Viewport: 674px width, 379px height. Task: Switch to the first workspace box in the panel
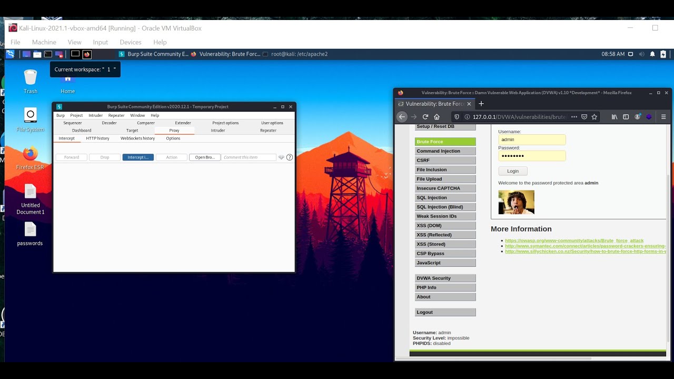75,54
